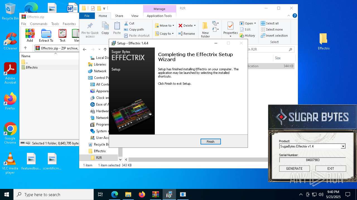Click the volume icon in the system tray

pos(321,194)
